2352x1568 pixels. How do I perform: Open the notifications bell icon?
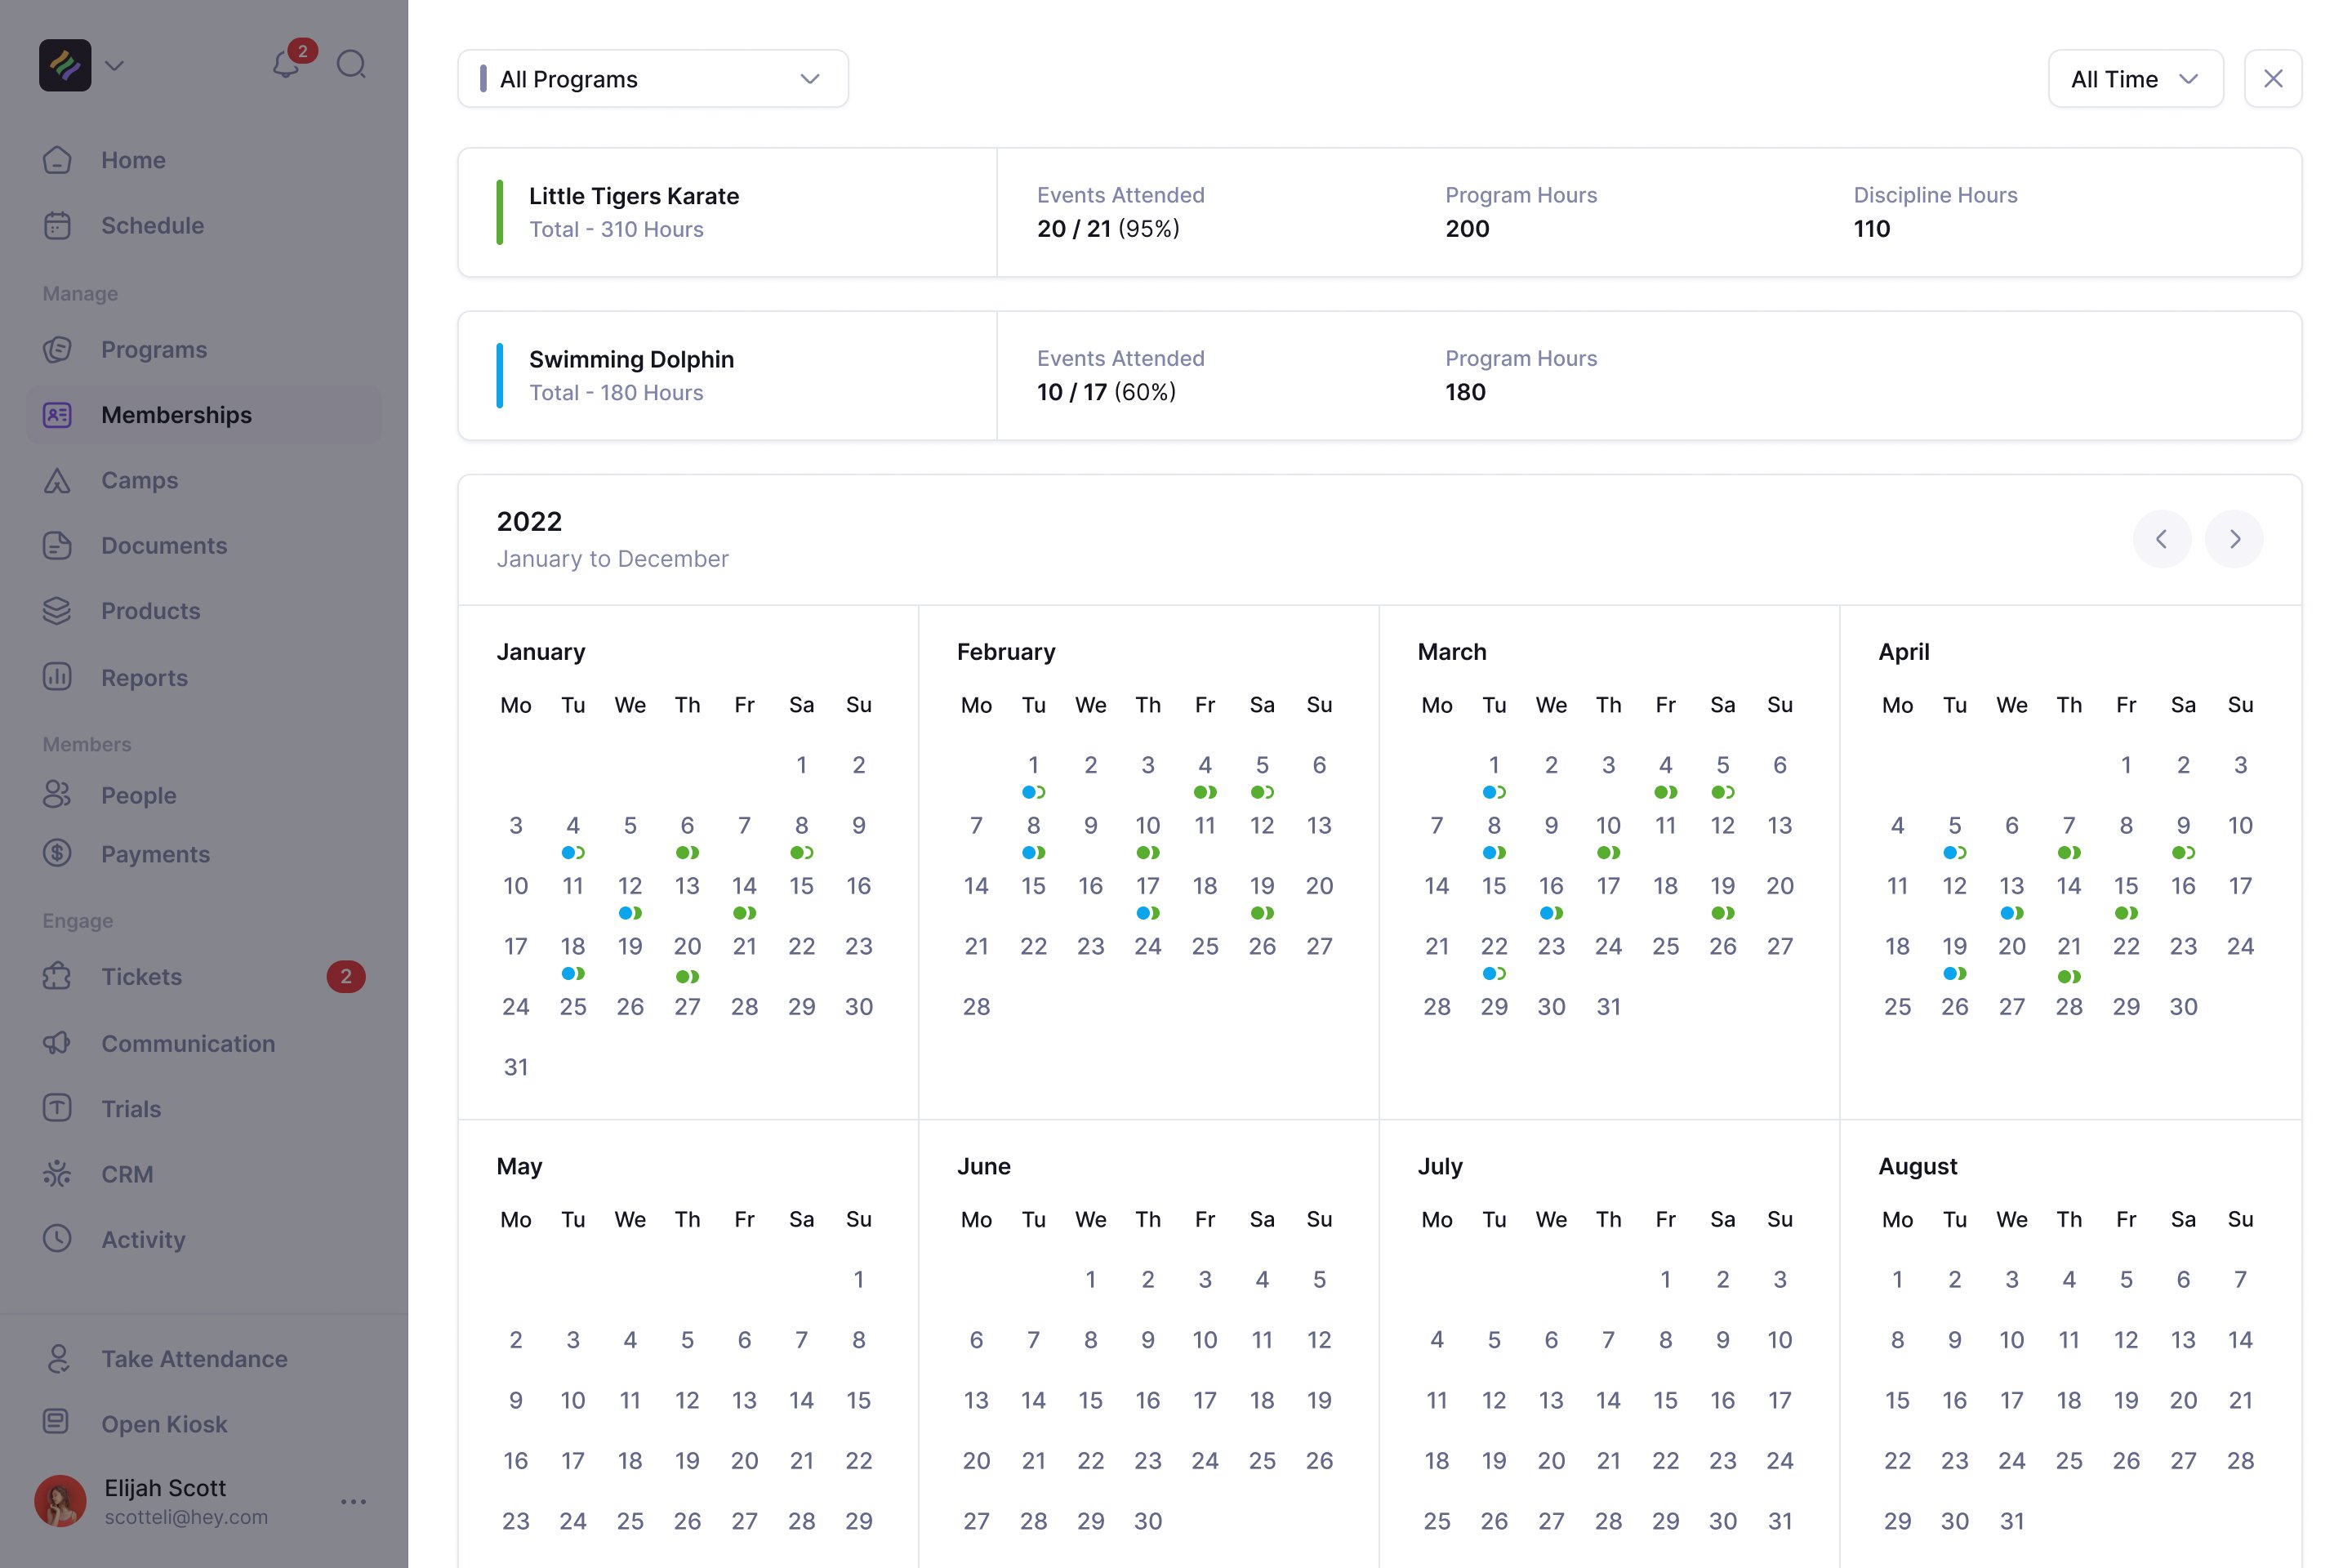click(x=286, y=65)
